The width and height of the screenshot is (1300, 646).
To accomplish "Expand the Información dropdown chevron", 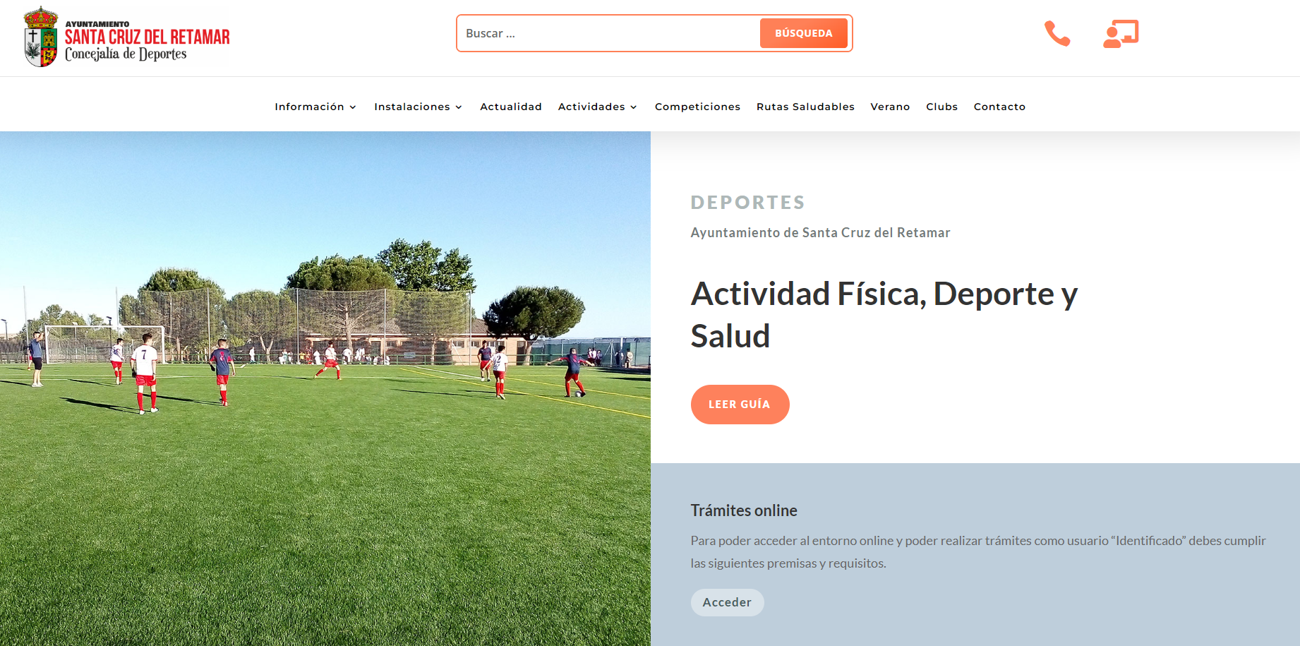I will [353, 107].
